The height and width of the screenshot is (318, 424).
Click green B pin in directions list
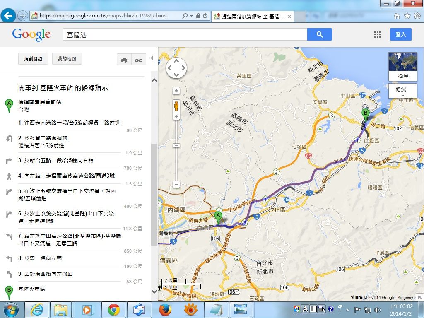9,292
